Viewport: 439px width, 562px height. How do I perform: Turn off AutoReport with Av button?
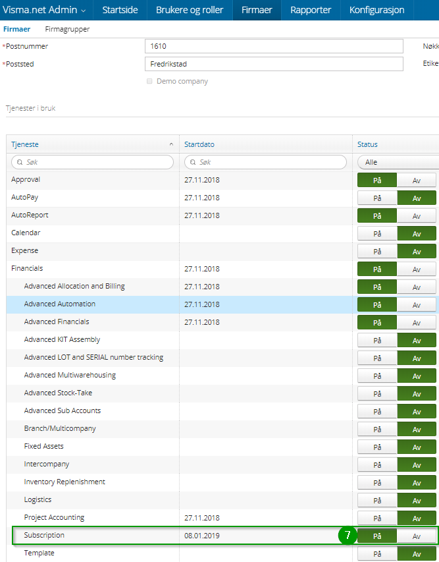point(417,215)
